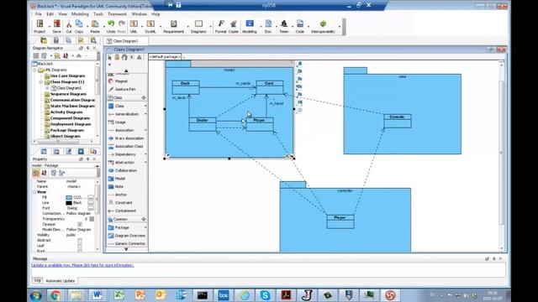Click the default package breadcrumb
The height and width of the screenshot is (302, 538).
(x=165, y=56)
